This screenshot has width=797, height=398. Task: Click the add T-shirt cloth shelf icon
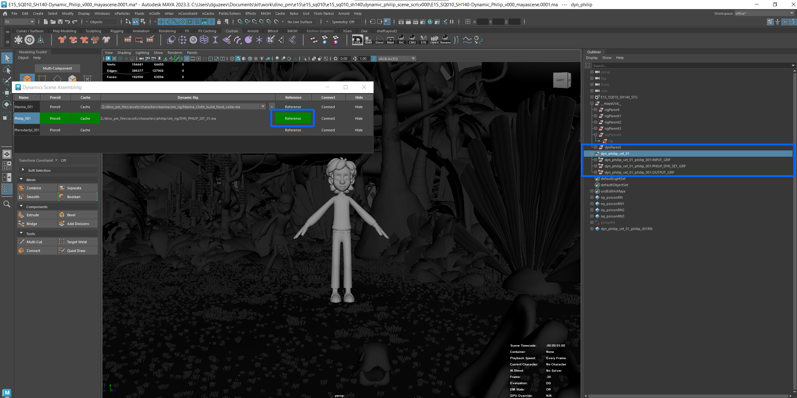coord(62,40)
